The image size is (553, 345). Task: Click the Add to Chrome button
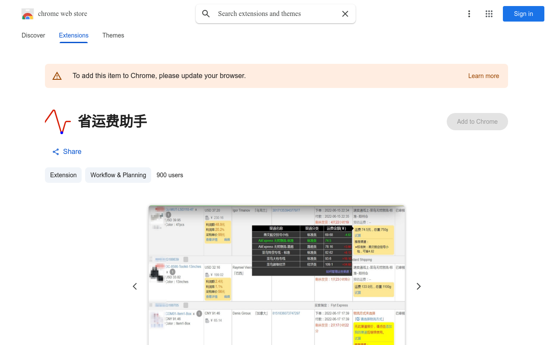477,122
